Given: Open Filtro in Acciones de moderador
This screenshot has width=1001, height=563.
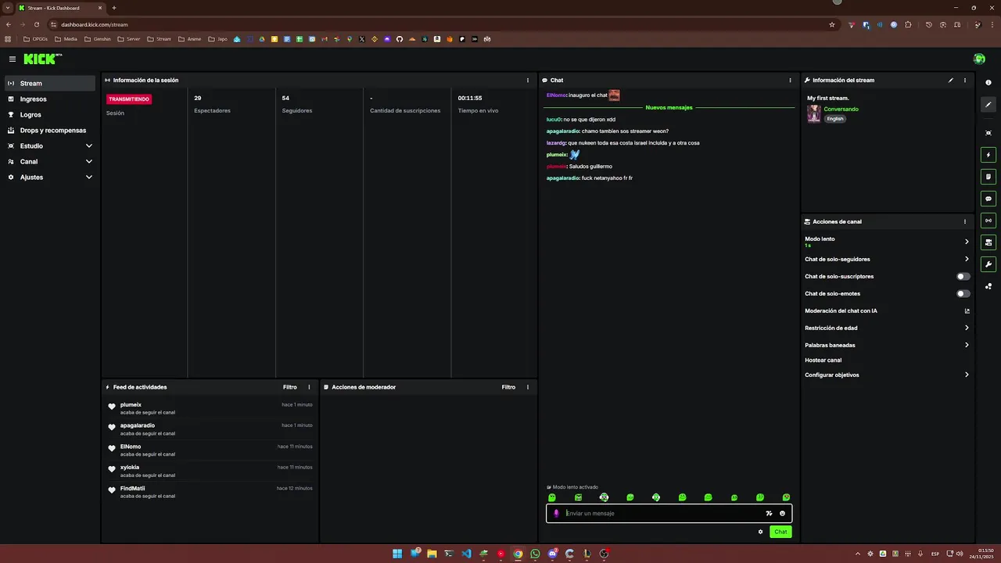Looking at the screenshot, I should pyautogui.click(x=508, y=387).
